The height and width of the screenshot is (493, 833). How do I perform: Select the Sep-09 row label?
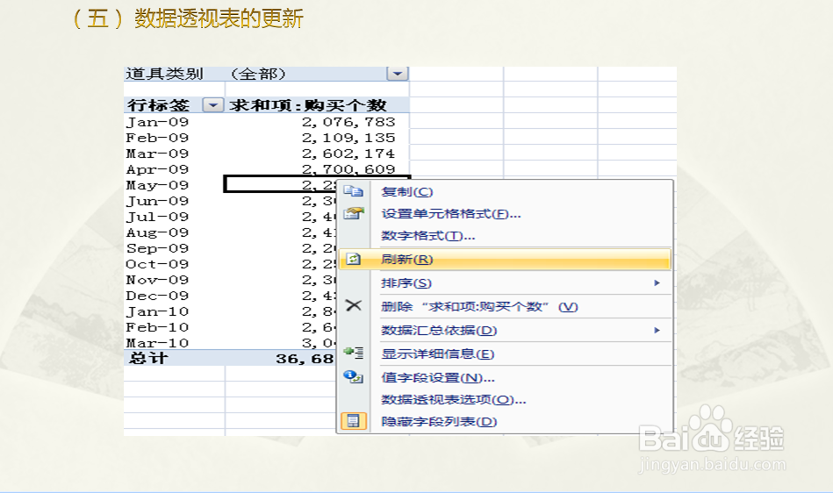[x=157, y=248]
